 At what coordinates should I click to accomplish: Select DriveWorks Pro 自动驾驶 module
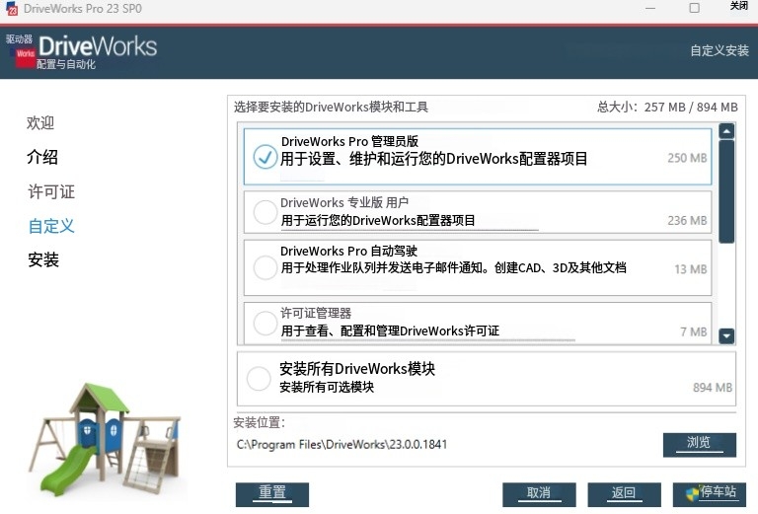265,267
